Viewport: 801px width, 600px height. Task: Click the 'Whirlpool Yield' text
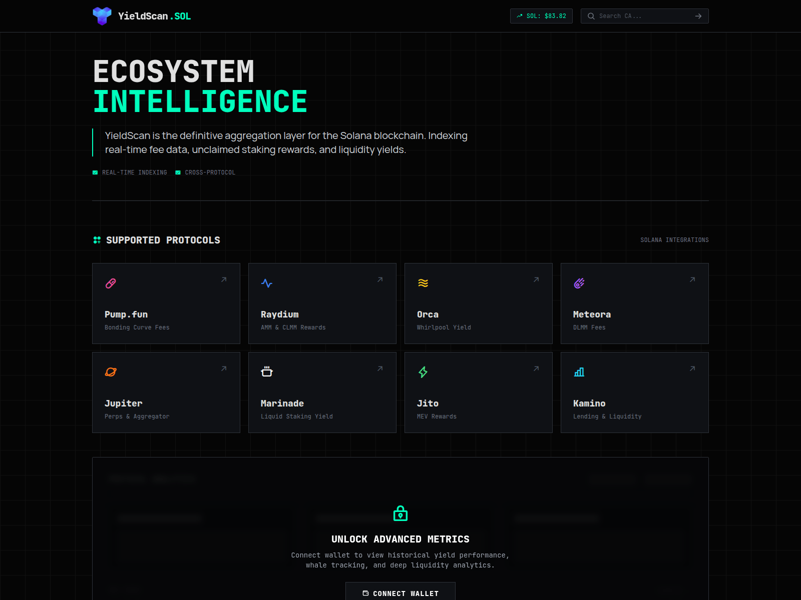coord(444,327)
